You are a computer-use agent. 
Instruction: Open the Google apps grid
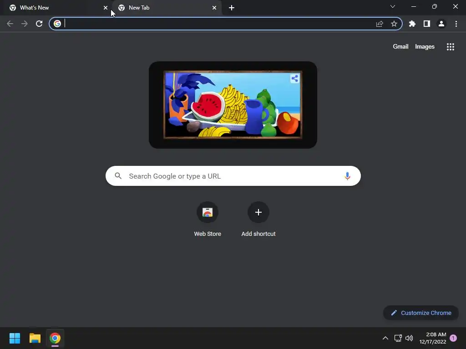pyautogui.click(x=451, y=47)
